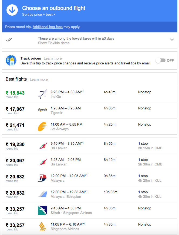Select the ₹15,843 IndiGo nonstop flight

pos(90,94)
